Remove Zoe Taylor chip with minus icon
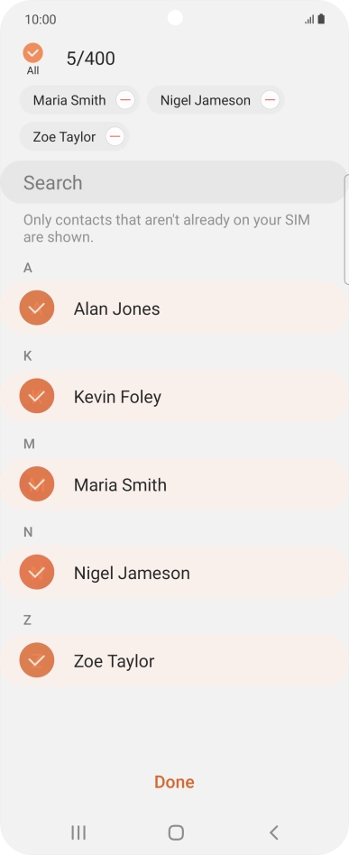 [115, 136]
